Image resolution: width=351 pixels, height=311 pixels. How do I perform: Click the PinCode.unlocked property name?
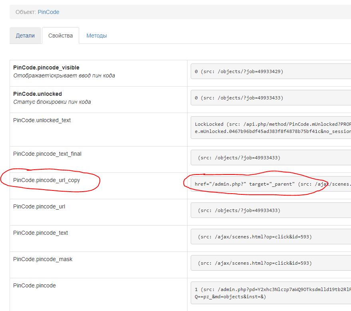click(37, 94)
